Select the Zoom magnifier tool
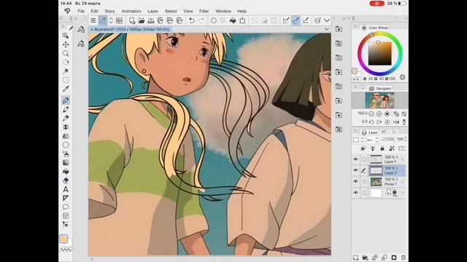Screen dimensions: 467x262 coord(66,53)
